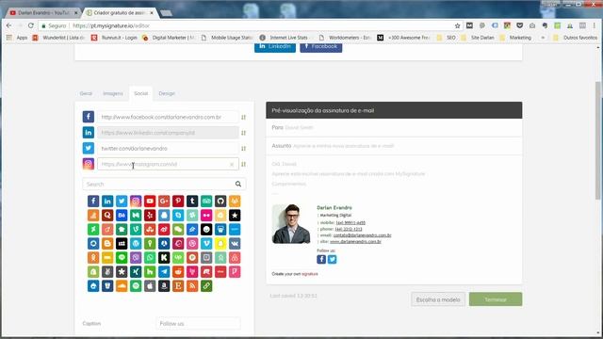The width and height of the screenshot is (603, 339).
Task: Add the Apple social icon
Action: [x=150, y=286]
